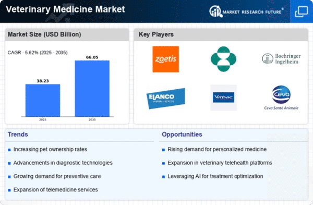This screenshot has width=313, height=205.
Task: Click the Opportunities section heading
Action: [x=182, y=135]
